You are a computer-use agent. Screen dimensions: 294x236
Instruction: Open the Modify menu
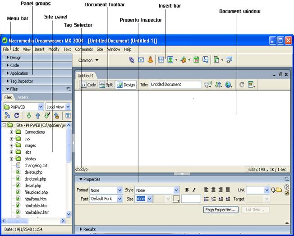pyautogui.click(x=54, y=50)
